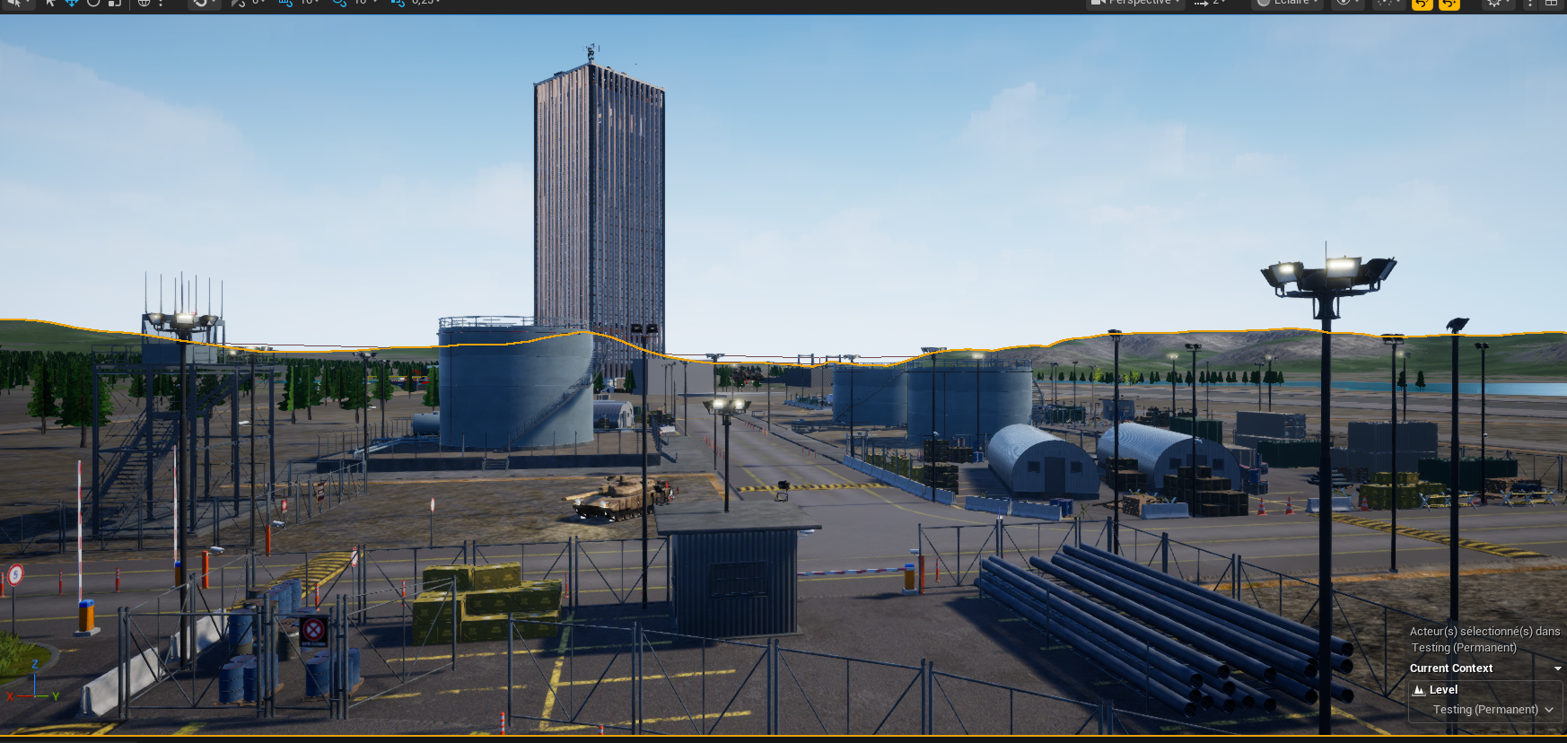Activate the Rotate transform tool
Viewport: 1567px width, 743px height.
pyautogui.click(x=92, y=3)
